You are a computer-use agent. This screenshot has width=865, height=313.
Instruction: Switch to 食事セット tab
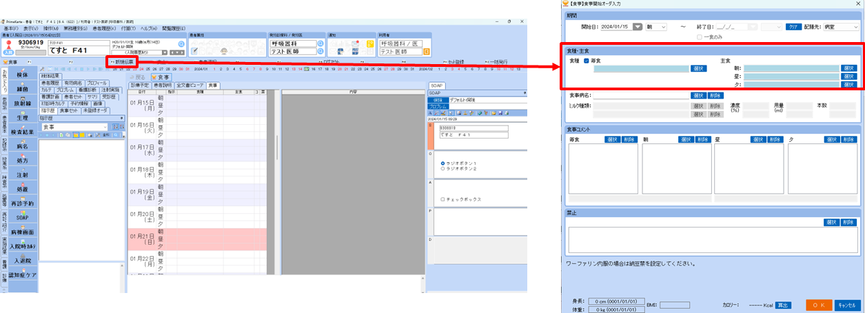coord(69,110)
